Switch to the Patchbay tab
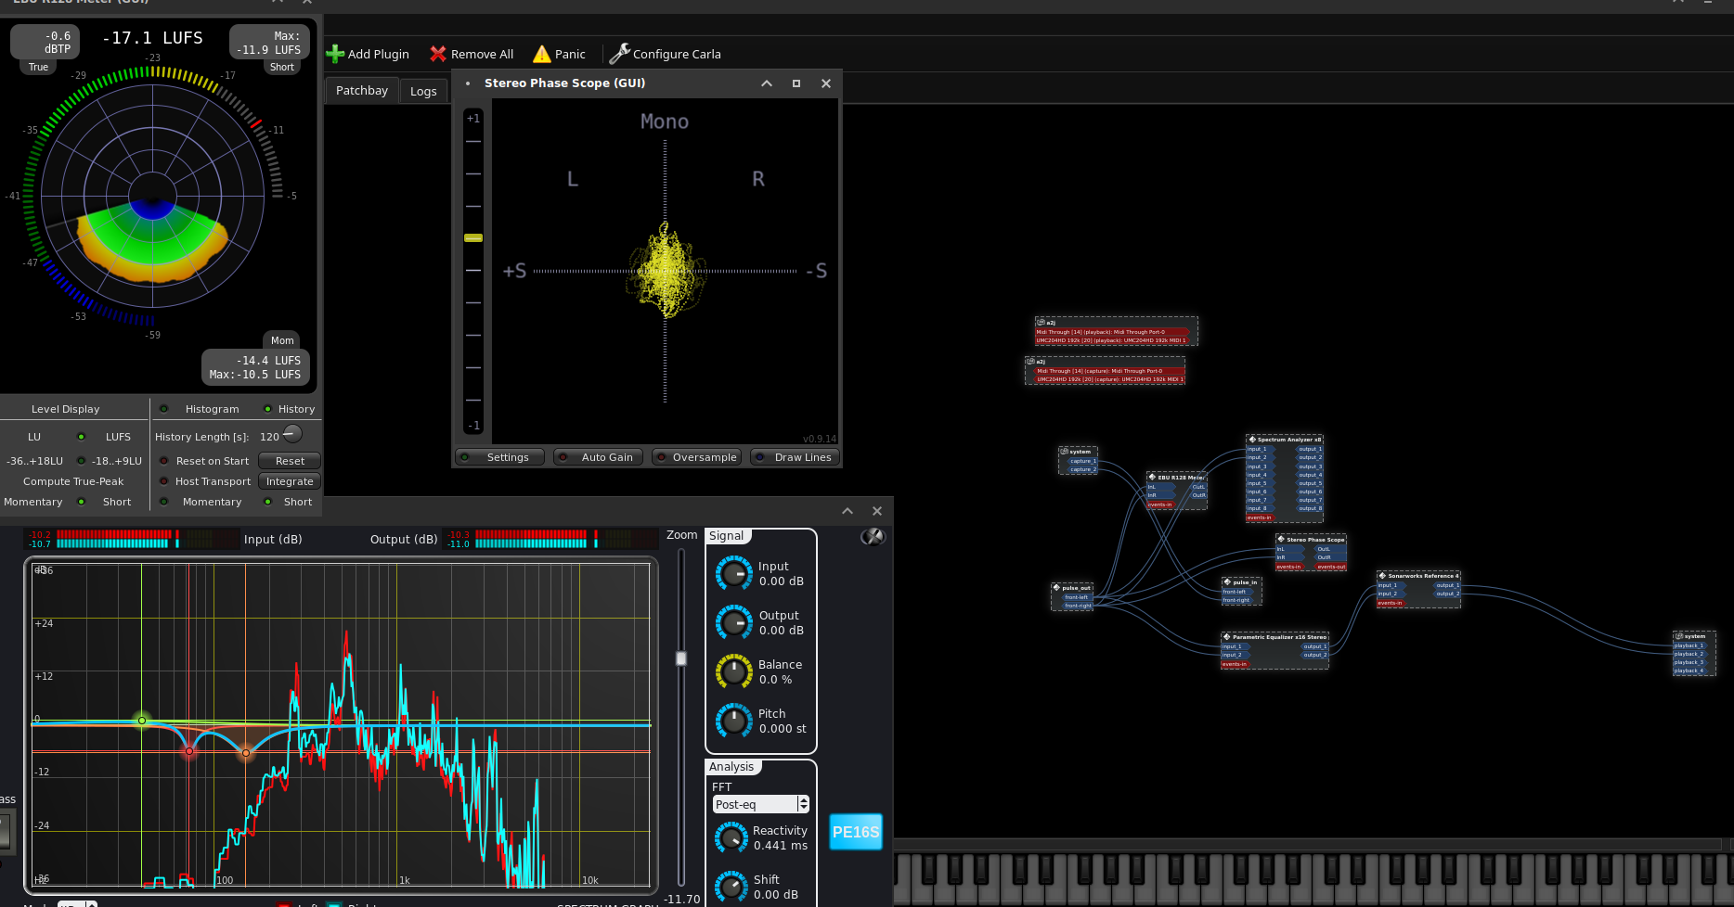Screen dimensions: 1734x907 click(x=362, y=90)
